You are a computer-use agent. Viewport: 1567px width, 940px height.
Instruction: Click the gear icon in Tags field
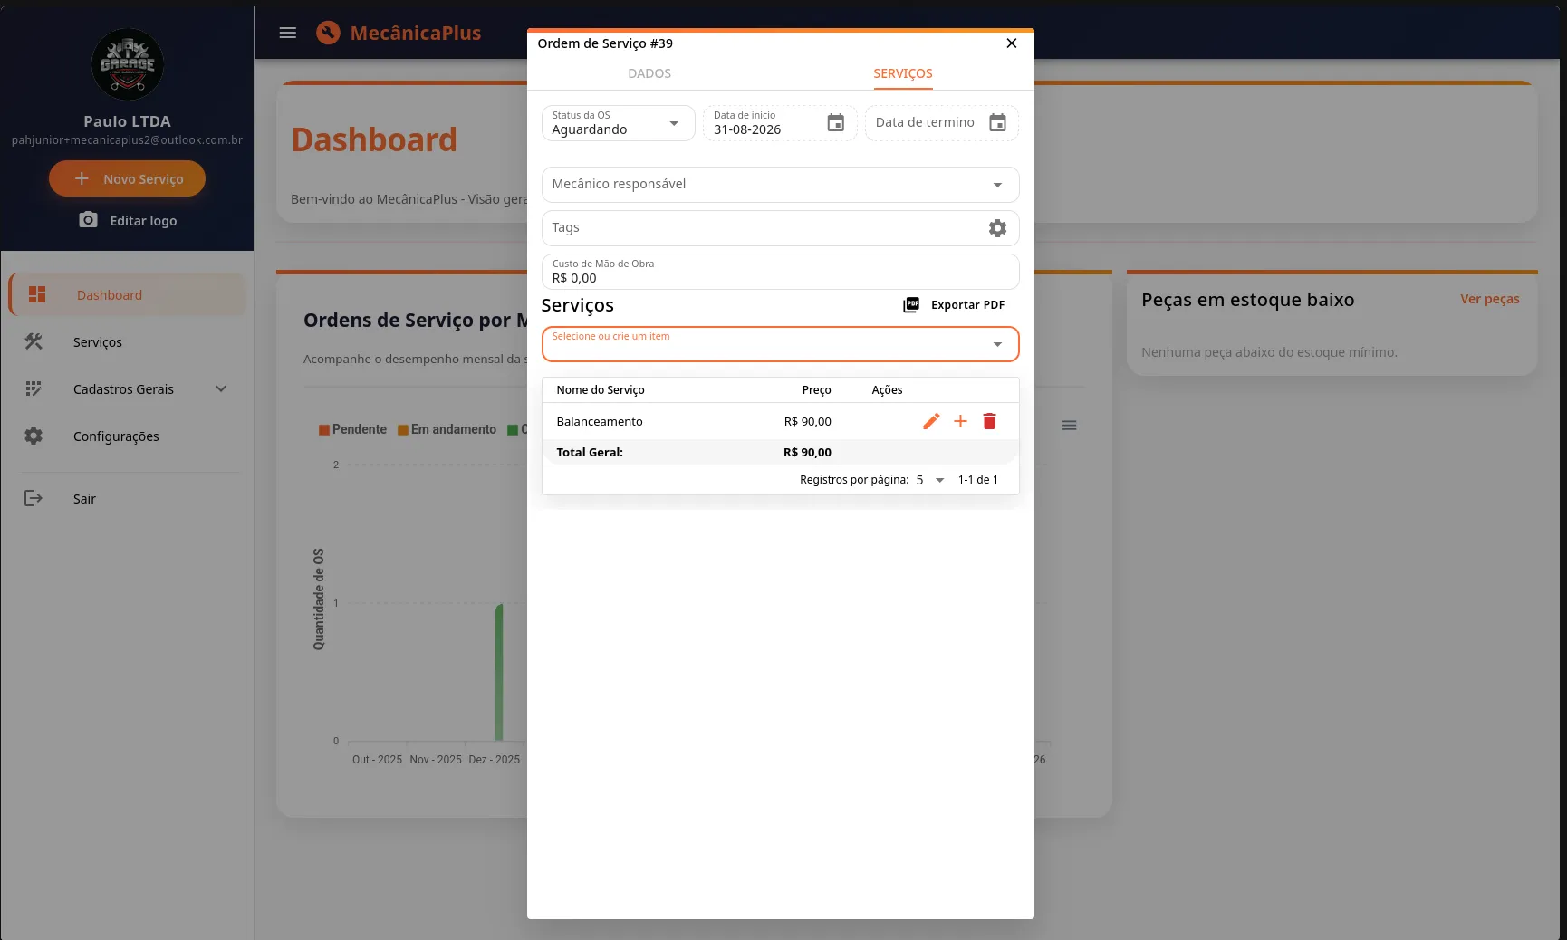[x=997, y=228]
